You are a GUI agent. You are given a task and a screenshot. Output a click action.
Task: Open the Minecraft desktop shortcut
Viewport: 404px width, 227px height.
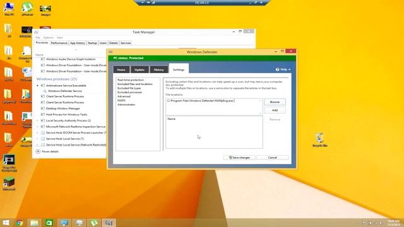point(9,183)
